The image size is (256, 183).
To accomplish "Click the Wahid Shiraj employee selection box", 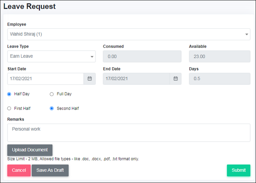I will tap(129, 34).
